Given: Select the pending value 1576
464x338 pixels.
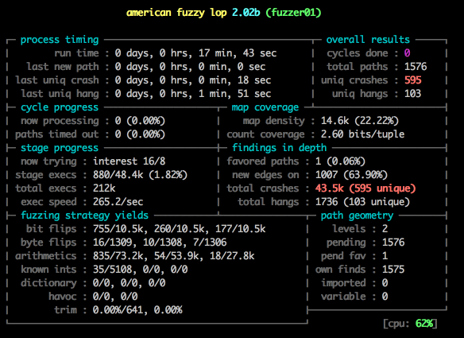Looking at the screenshot, I should (x=393, y=243).
